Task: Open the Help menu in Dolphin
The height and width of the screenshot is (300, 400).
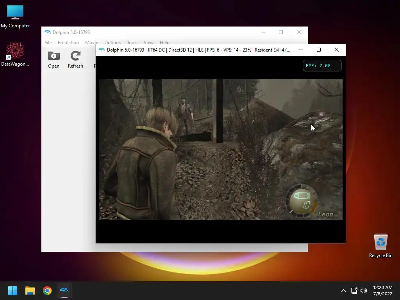Action: [x=164, y=42]
